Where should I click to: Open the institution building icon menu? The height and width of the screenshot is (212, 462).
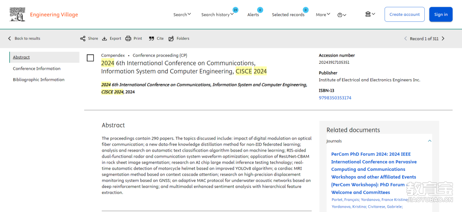pos(370,14)
